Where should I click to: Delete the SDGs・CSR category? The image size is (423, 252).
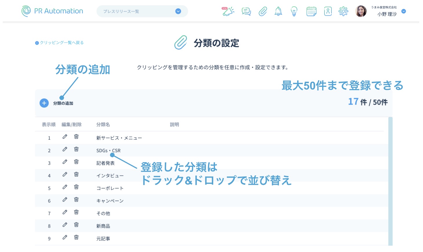tap(76, 149)
